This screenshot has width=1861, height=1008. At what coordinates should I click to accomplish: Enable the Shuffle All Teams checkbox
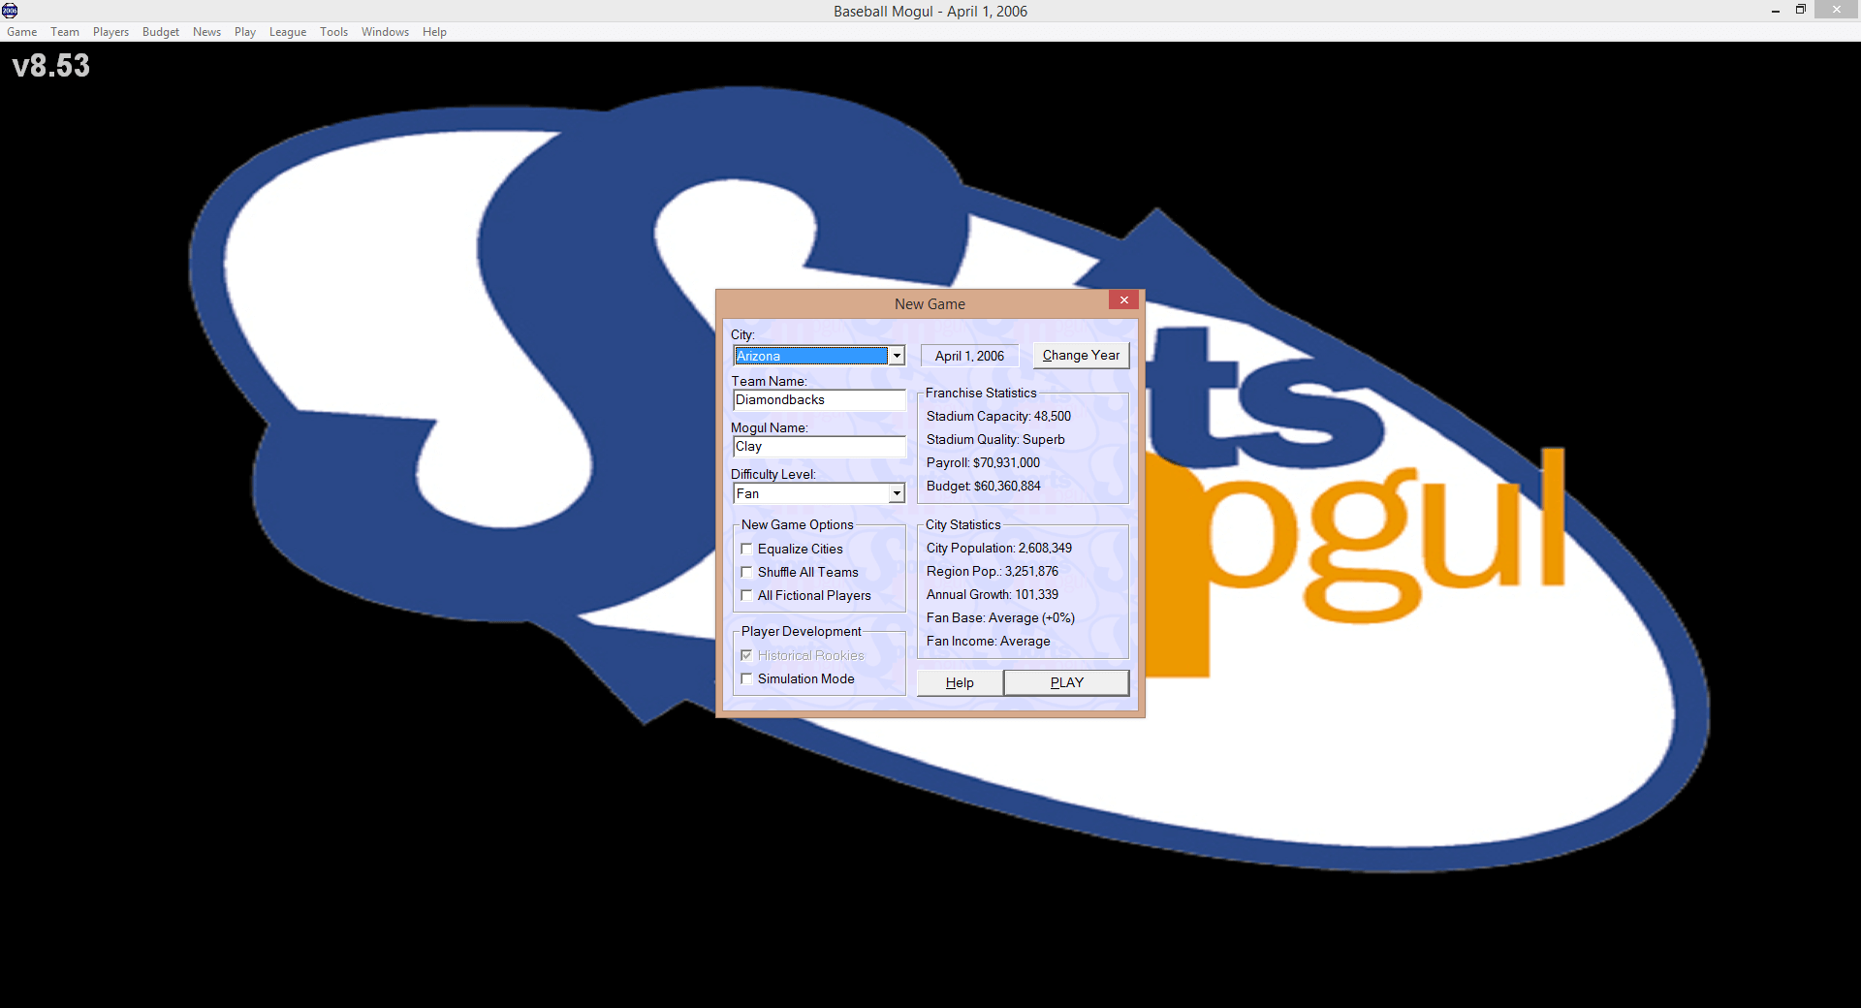(x=746, y=572)
